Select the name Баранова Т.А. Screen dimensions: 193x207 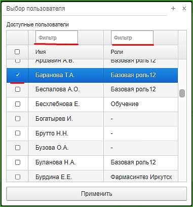pos(55,75)
